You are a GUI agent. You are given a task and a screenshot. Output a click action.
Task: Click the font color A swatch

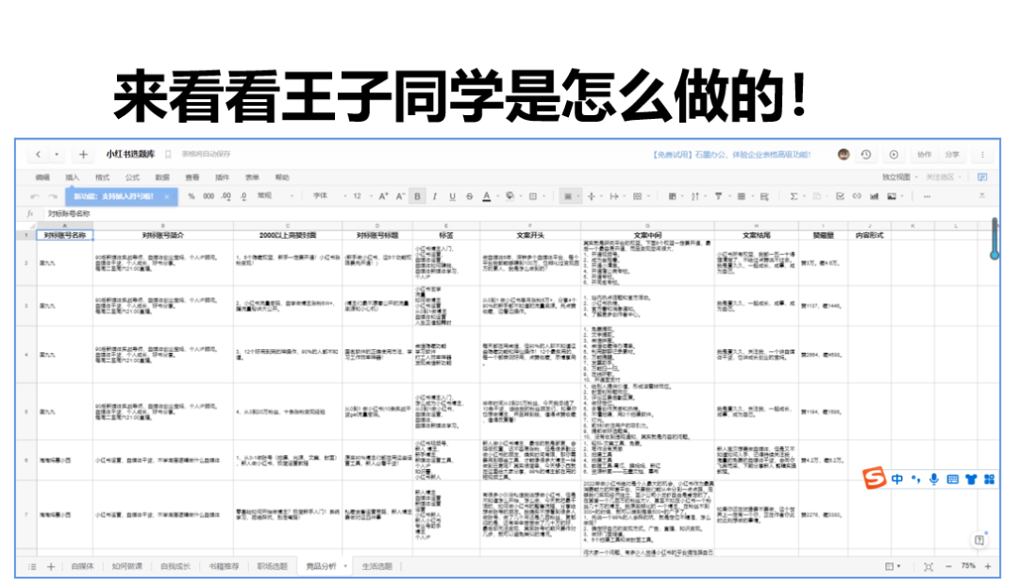[486, 196]
